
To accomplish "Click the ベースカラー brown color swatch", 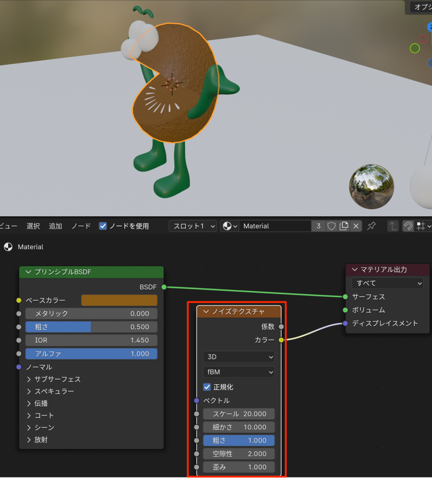I will (x=119, y=300).
